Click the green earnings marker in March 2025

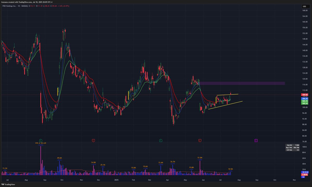pyautogui.click(x=161, y=140)
